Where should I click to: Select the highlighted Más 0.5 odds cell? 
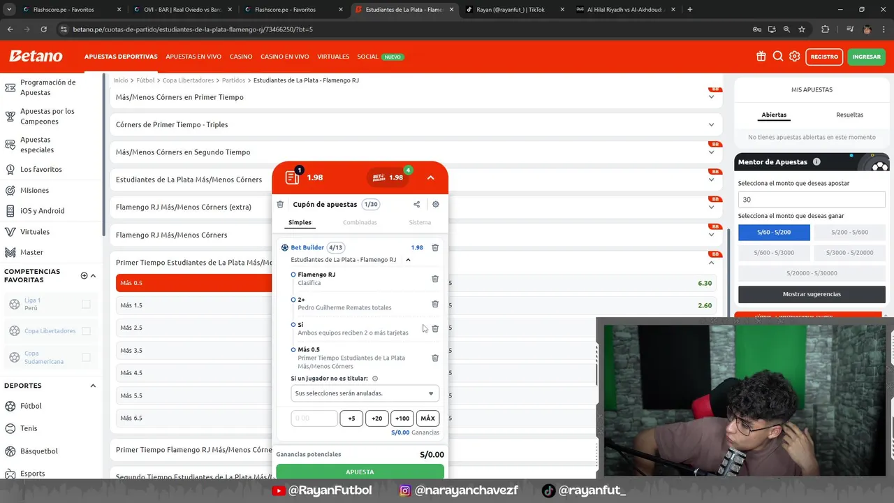click(x=194, y=283)
